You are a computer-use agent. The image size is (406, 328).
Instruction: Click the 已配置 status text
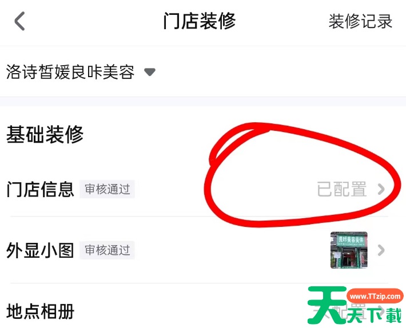[x=342, y=189]
